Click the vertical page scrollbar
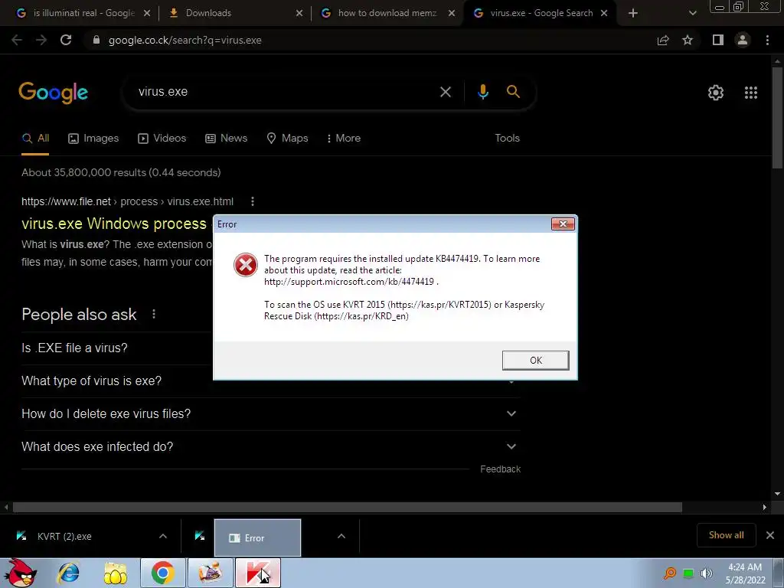The width and height of the screenshot is (784, 588). 777,118
